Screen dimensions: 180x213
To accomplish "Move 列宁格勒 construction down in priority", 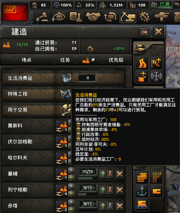I will (x=110, y=190).
